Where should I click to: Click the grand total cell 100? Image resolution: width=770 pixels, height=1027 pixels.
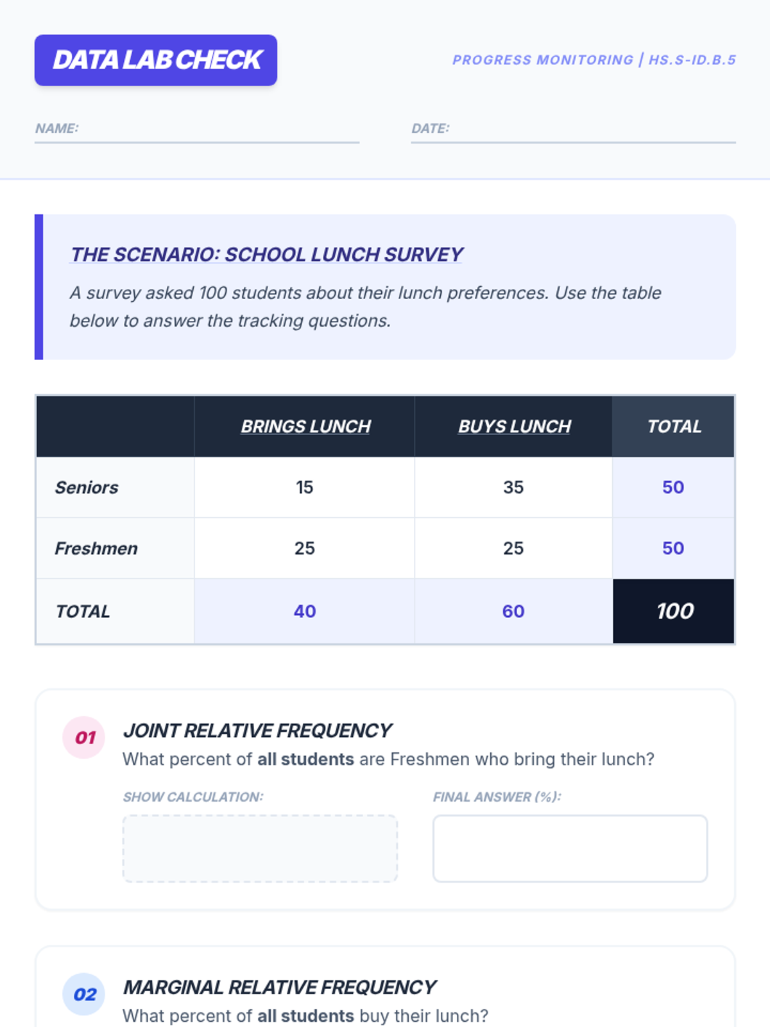(674, 611)
